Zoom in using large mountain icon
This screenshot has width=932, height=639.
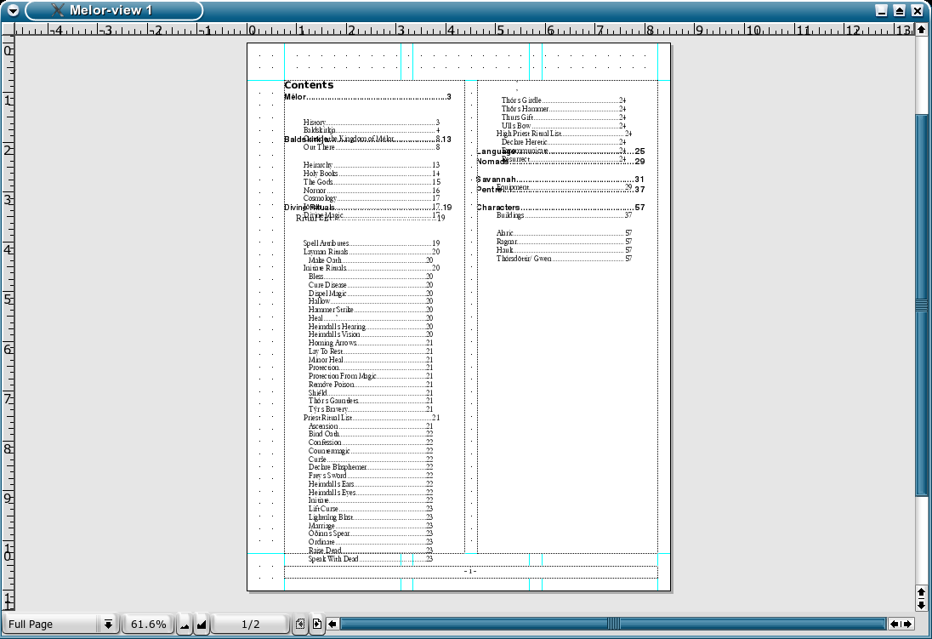202,625
